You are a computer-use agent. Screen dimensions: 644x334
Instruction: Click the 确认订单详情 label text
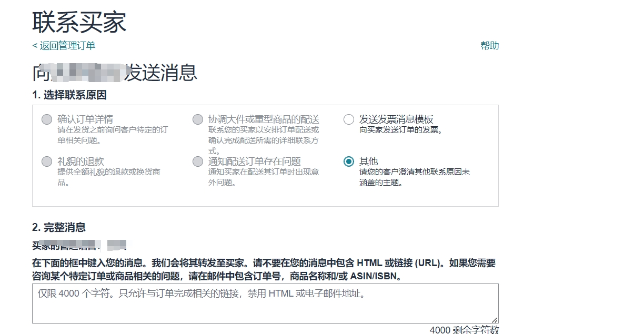(85, 119)
